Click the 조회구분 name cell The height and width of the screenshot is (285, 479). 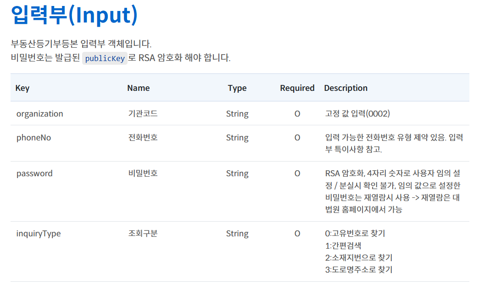pyautogui.click(x=143, y=234)
